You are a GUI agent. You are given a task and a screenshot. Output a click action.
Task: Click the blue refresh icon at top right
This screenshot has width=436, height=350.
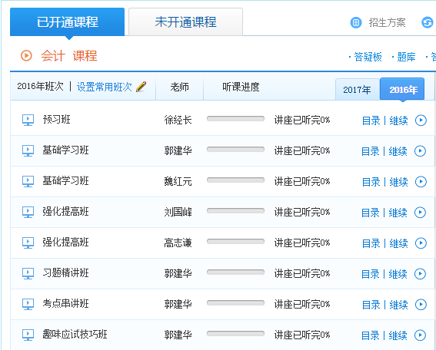[427, 22]
